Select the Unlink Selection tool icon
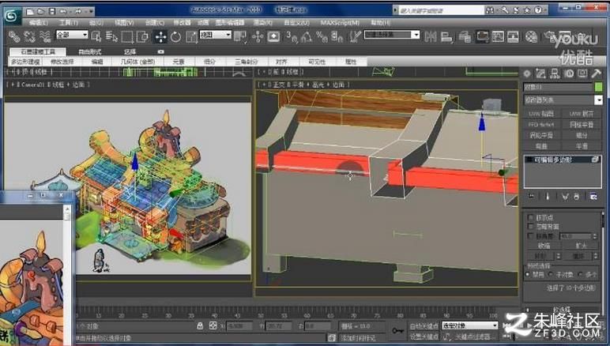 (x=29, y=36)
